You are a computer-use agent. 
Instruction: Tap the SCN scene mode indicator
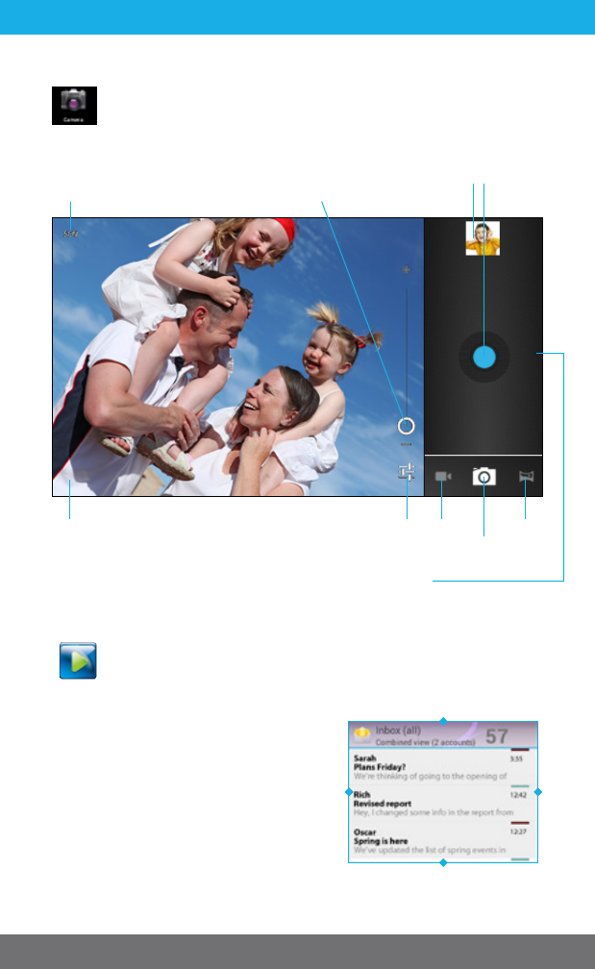tap(70, 234)
